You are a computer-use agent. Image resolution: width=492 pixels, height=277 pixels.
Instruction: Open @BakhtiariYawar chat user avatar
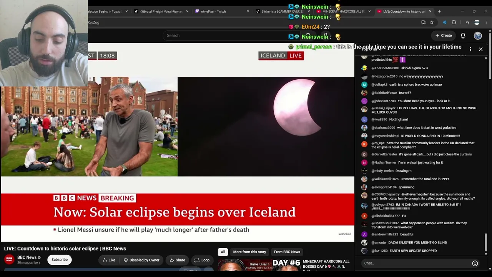[364, 93]
